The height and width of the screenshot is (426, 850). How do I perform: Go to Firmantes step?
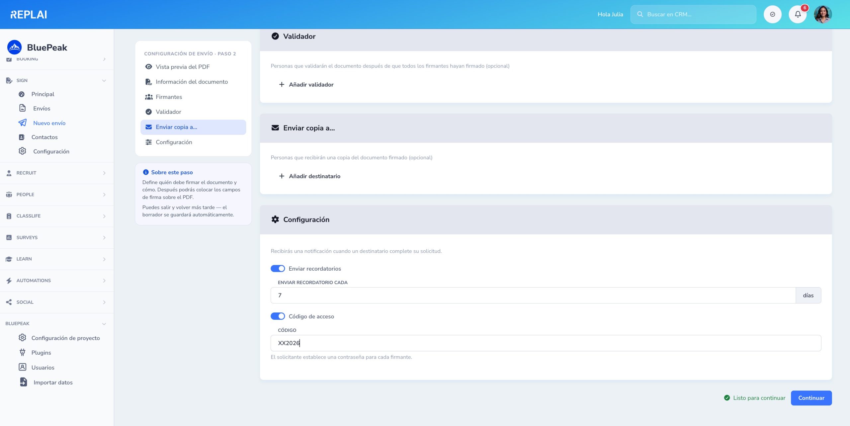click(x=193, y=97)
